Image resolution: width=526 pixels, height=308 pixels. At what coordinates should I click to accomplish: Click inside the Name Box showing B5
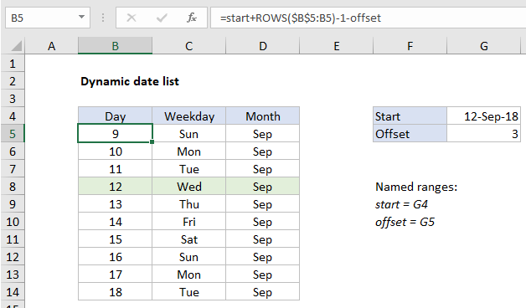click(42, 18)
